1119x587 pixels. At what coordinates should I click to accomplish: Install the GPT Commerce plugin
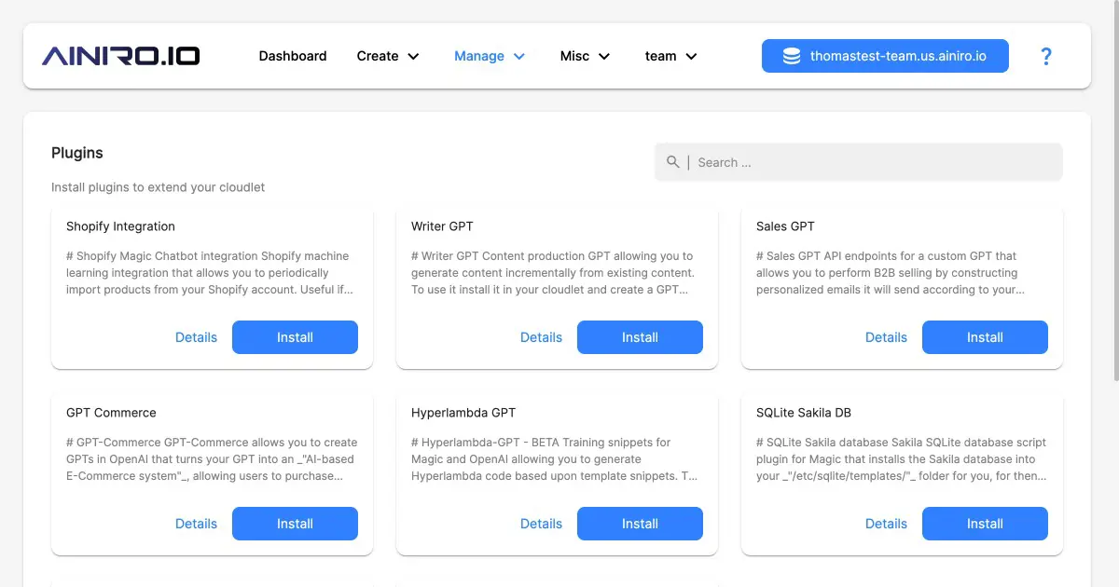(295, 524)
